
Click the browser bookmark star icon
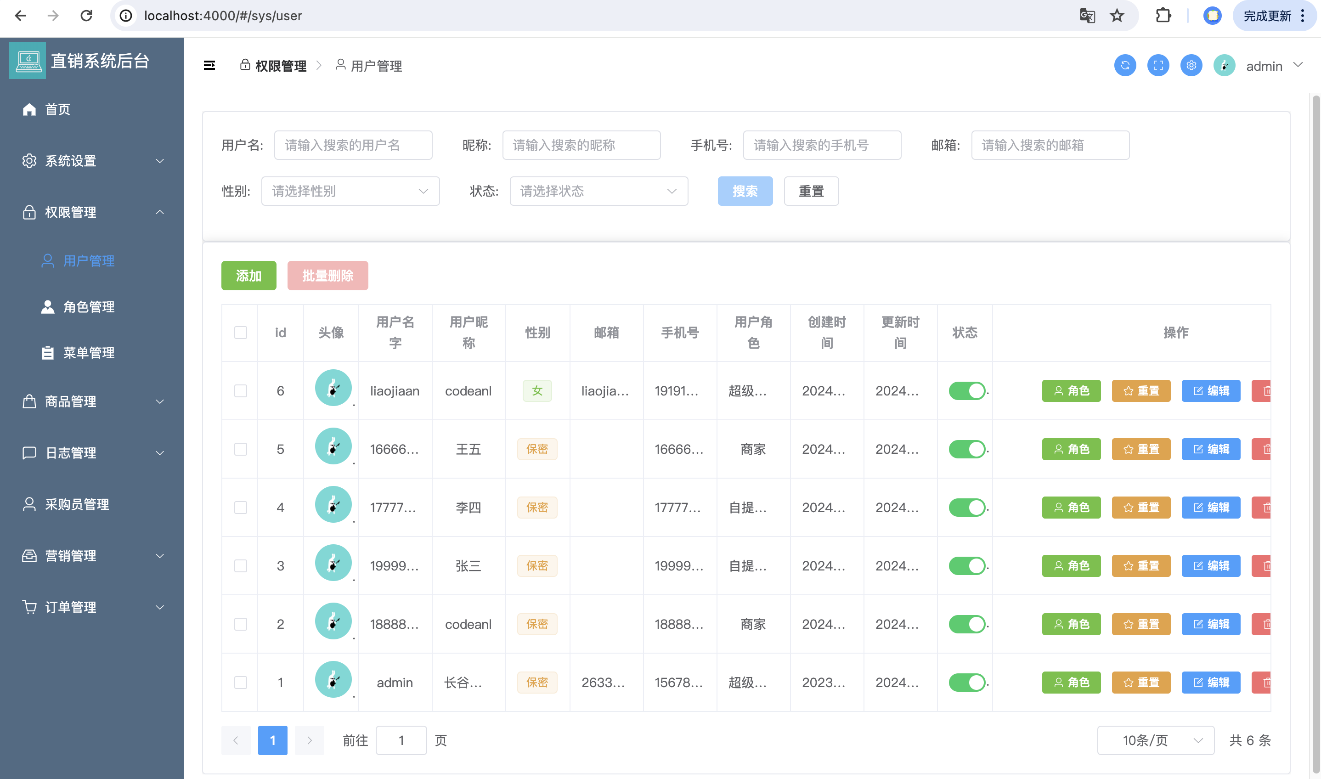pyautogui.click(x=1117, y=16)
